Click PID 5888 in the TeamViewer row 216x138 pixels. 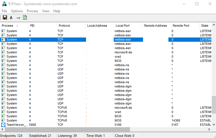point(32,125)
